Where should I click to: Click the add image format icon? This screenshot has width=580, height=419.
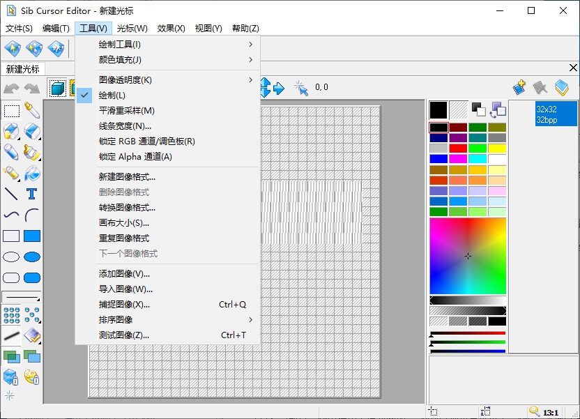pyautogui.click(x=519, y=88)
